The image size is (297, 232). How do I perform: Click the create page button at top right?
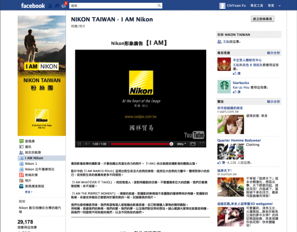pyautogui.click(x=262, y=19)
